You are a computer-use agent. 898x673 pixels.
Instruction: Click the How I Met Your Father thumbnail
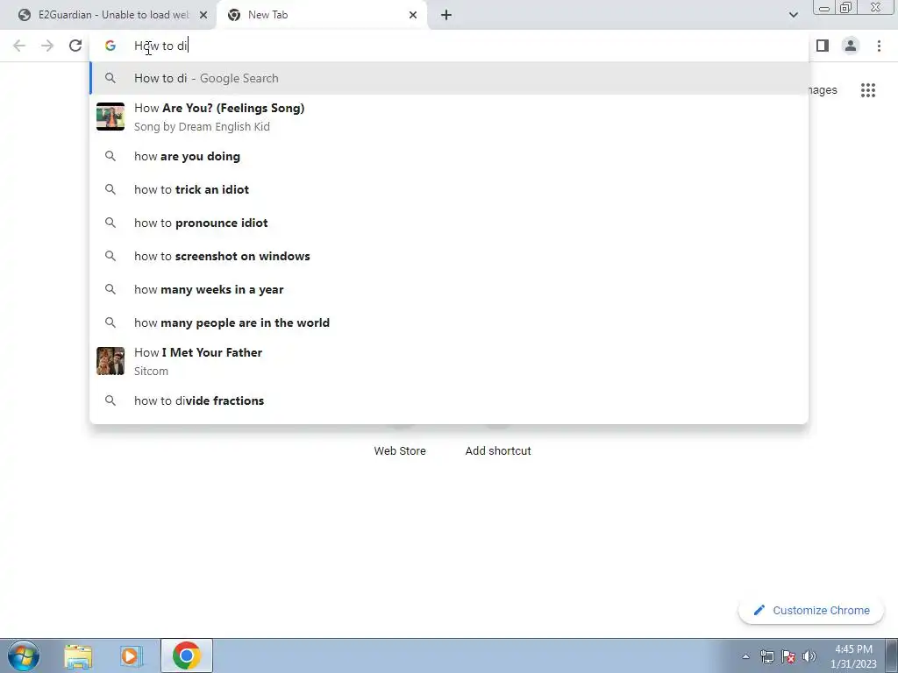point(110,361)
